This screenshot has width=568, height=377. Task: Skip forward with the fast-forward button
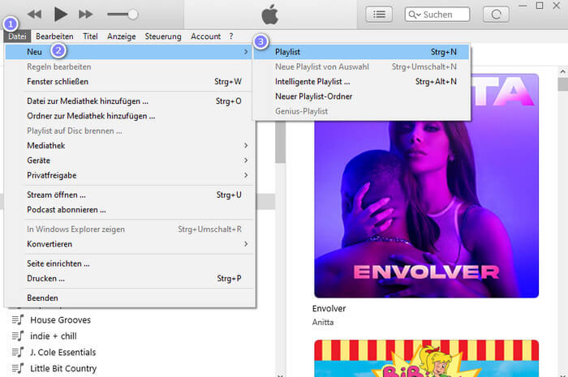coord(85,14)
